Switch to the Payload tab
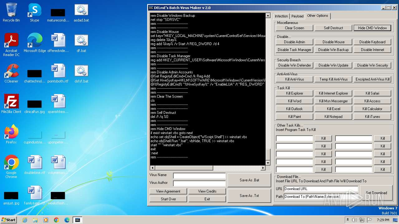Screen dimensions: 399x224 [297, 16]
